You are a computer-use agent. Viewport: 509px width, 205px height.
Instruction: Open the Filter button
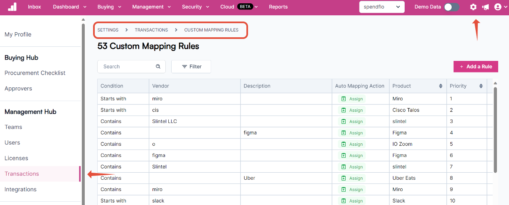click(191, 67)
